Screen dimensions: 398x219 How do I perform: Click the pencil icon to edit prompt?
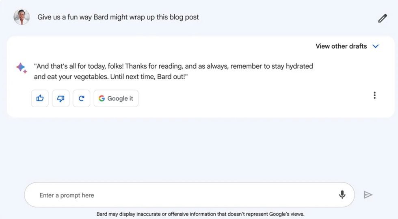point(382,18)
